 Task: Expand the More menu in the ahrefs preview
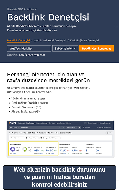pos(68,123)
